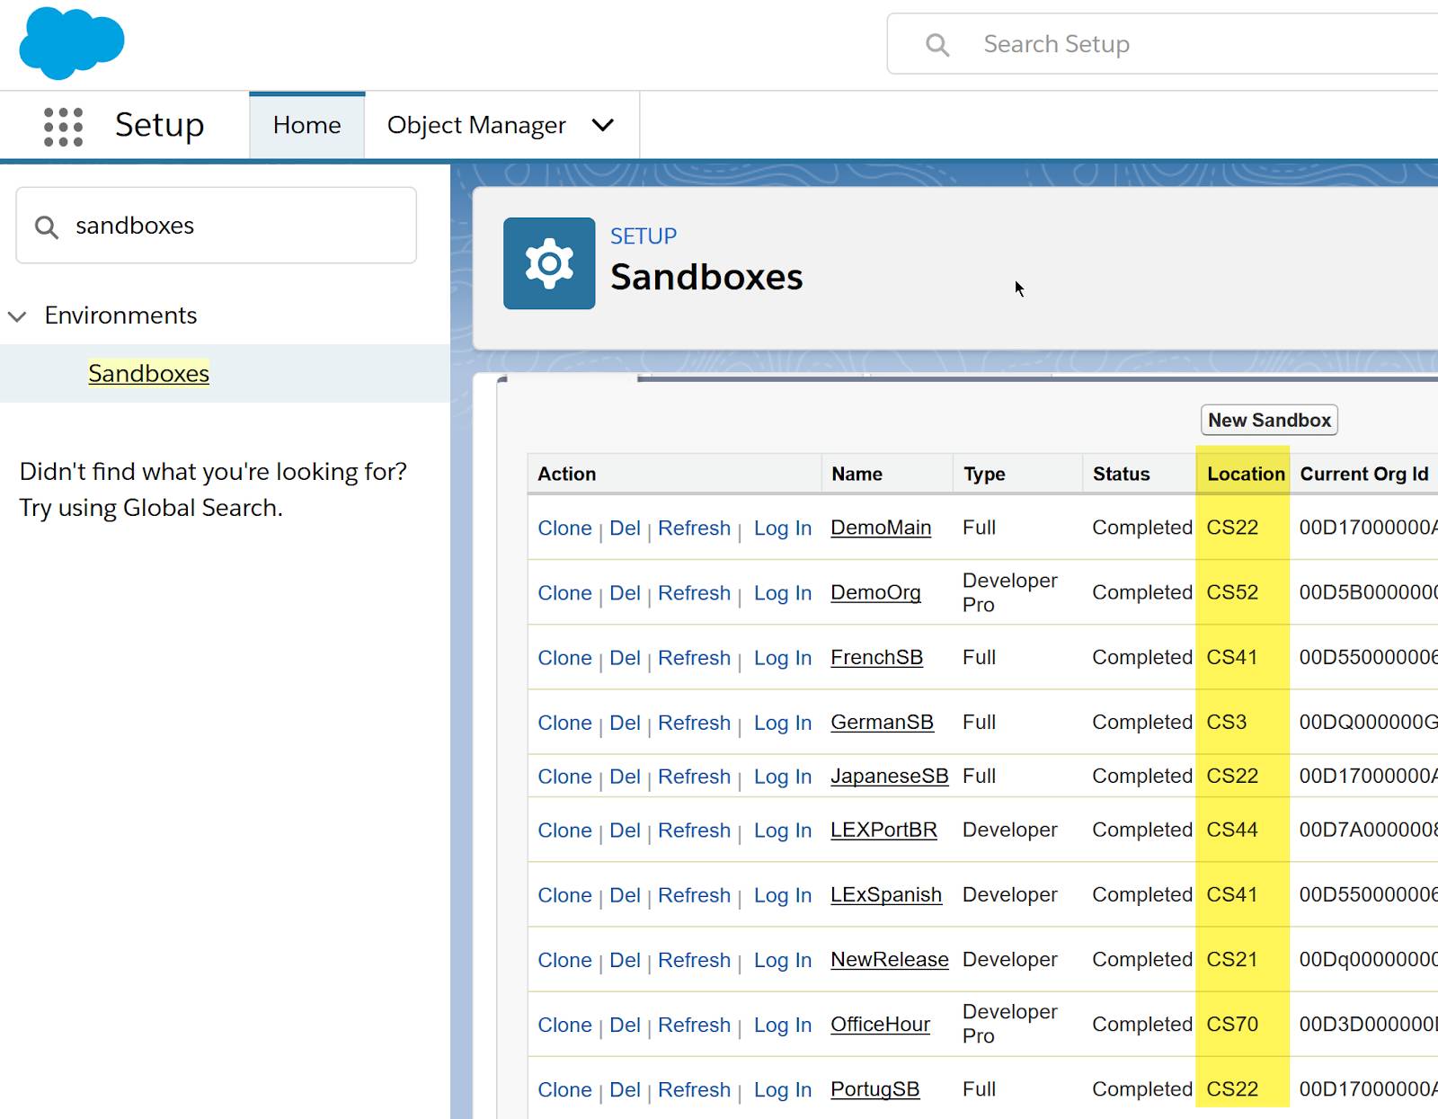Click the gear icon on Sandboxes header
This screenshot has height=1119, width=1438.
548,263
